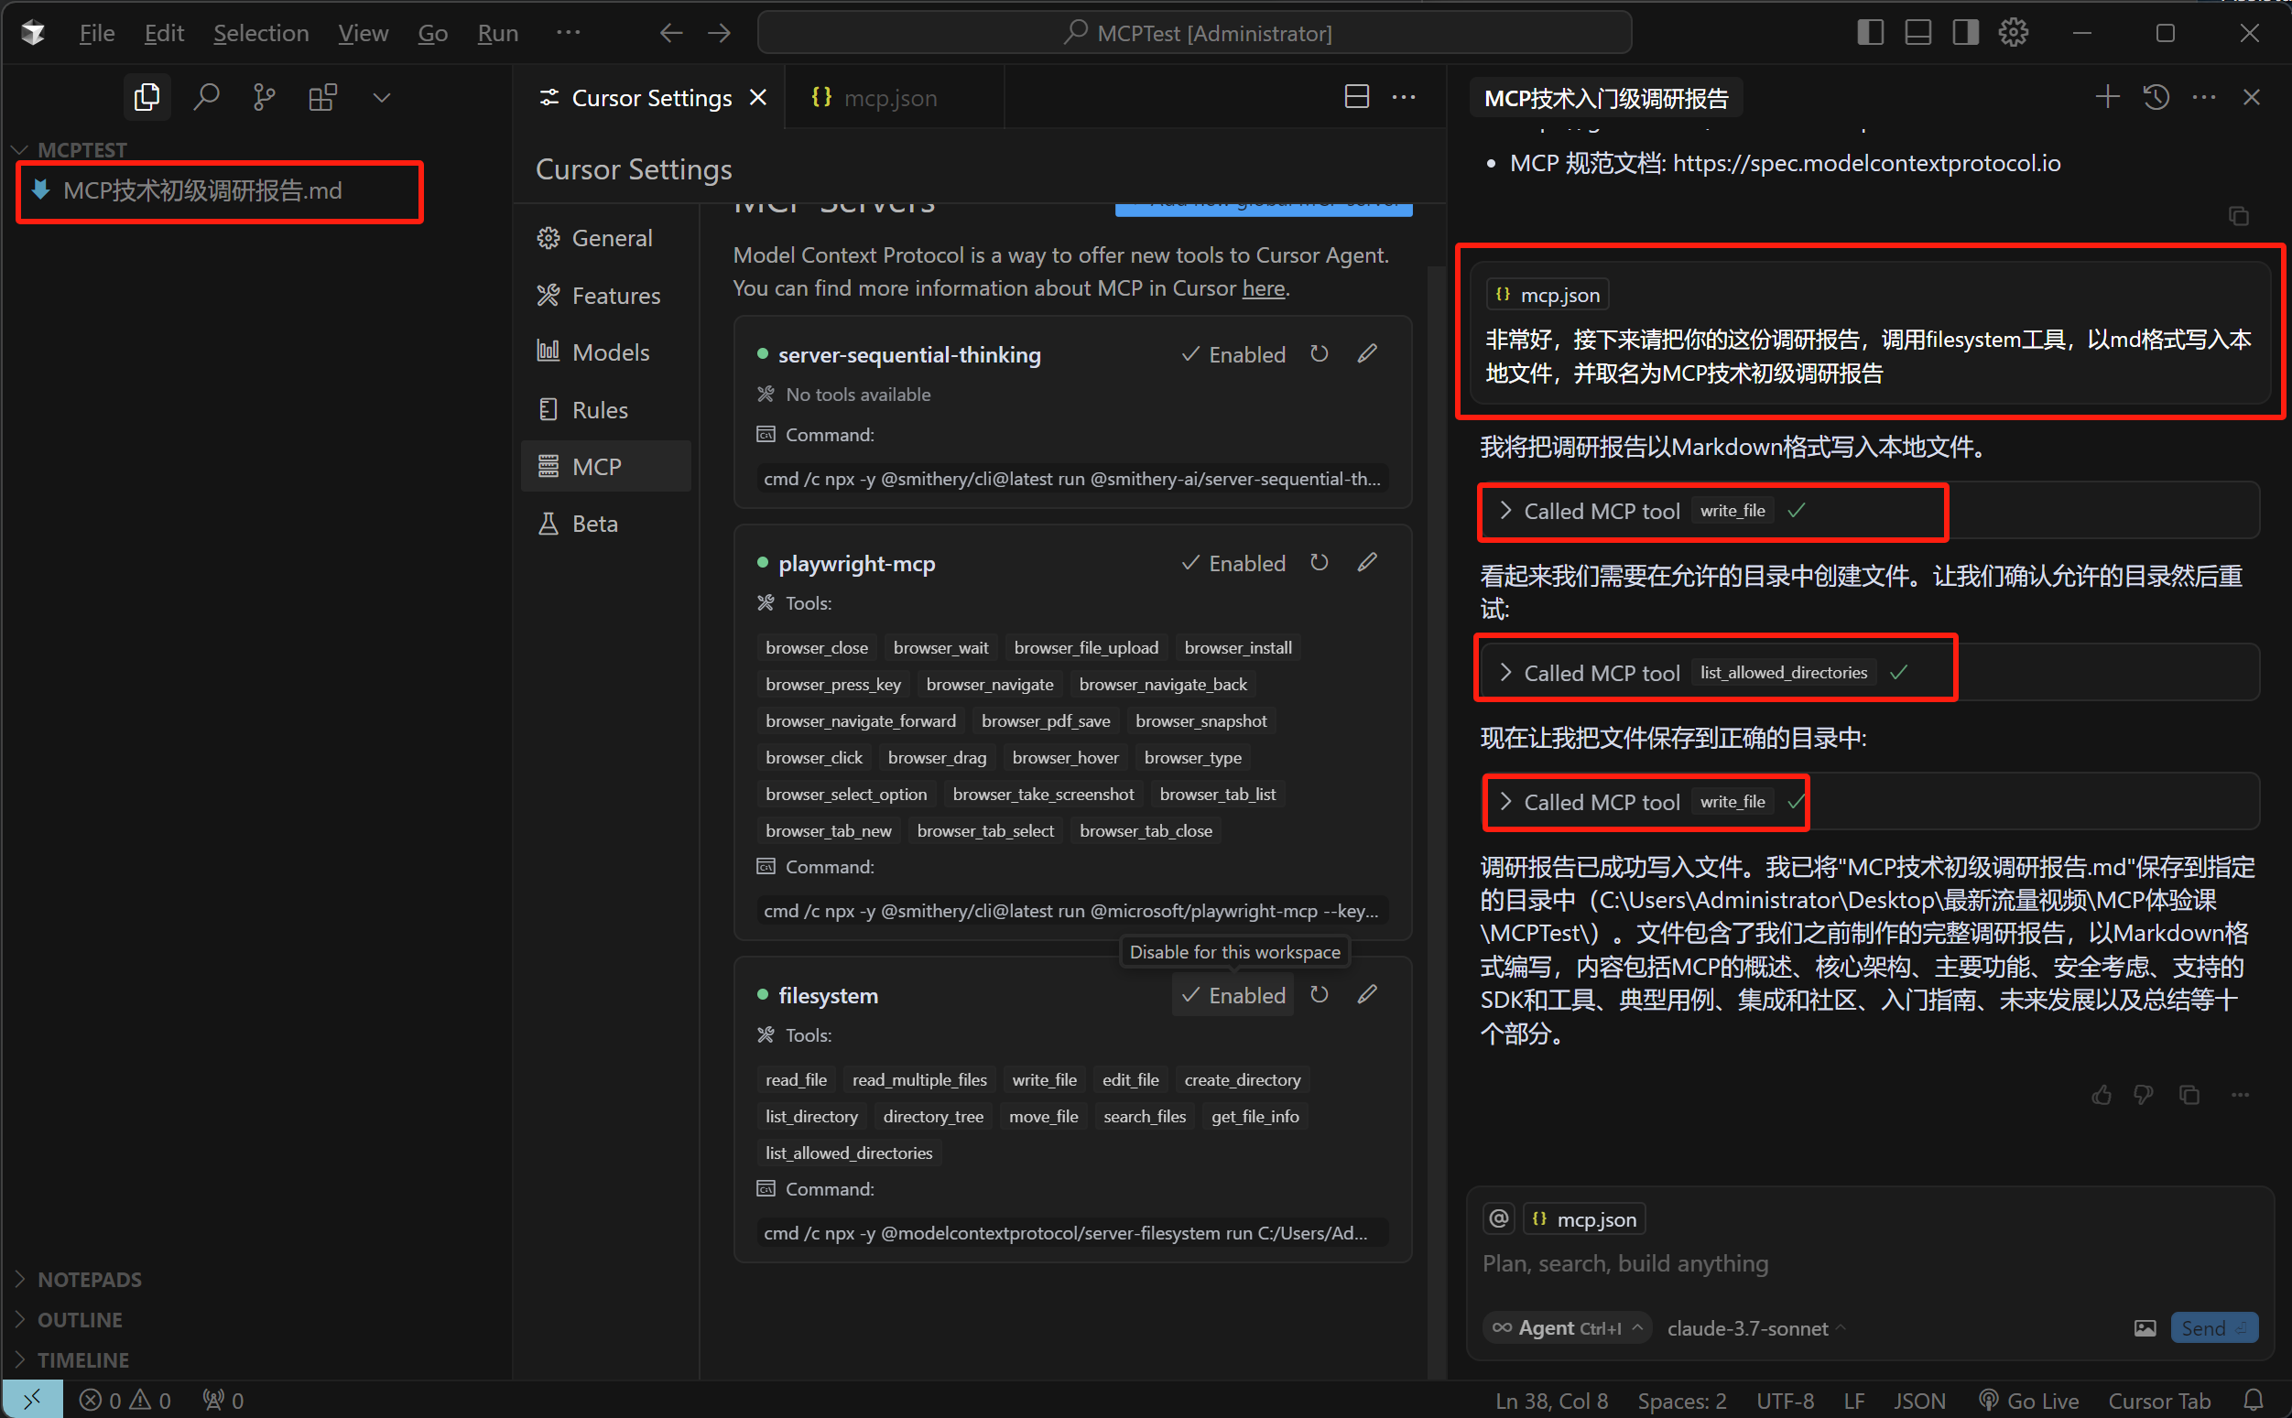Open response more options ellipsis
Image resolution: width=2292 pixels, height=1418 pixels.
point(2241,1095)
